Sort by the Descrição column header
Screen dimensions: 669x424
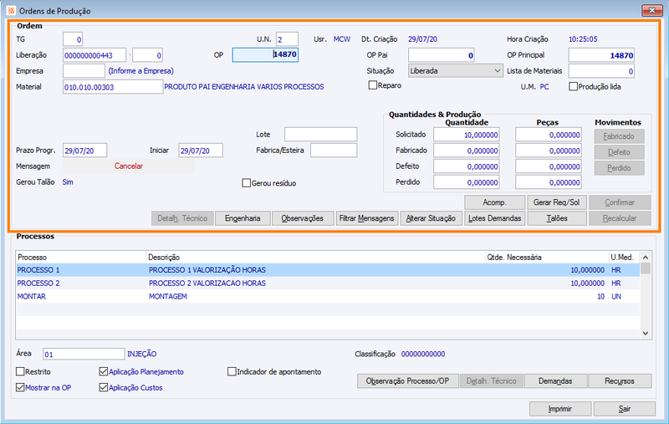pos(314,257)
